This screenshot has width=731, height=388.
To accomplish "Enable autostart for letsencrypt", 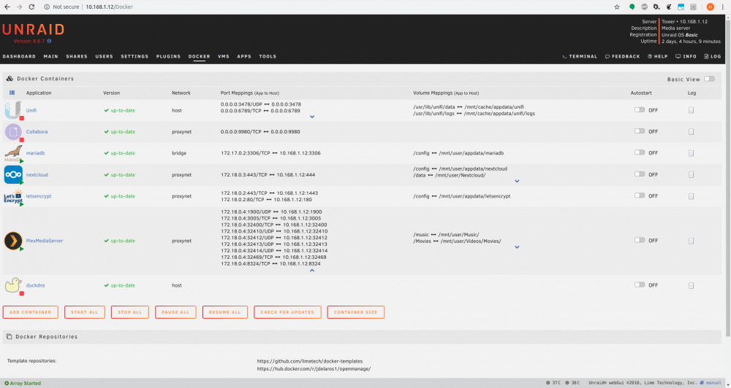I will click(639, 195).
